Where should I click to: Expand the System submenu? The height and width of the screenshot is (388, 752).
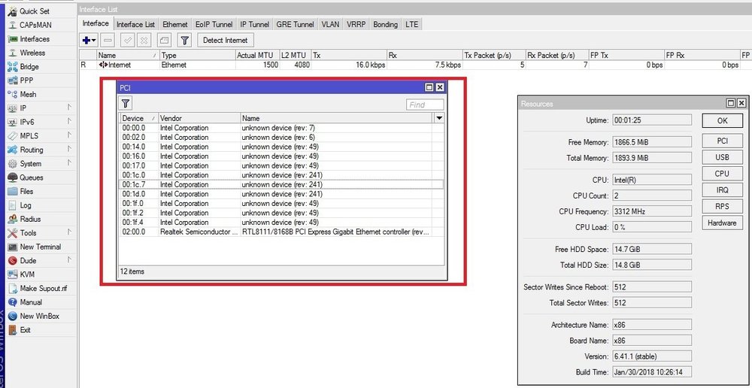(31, 164)
